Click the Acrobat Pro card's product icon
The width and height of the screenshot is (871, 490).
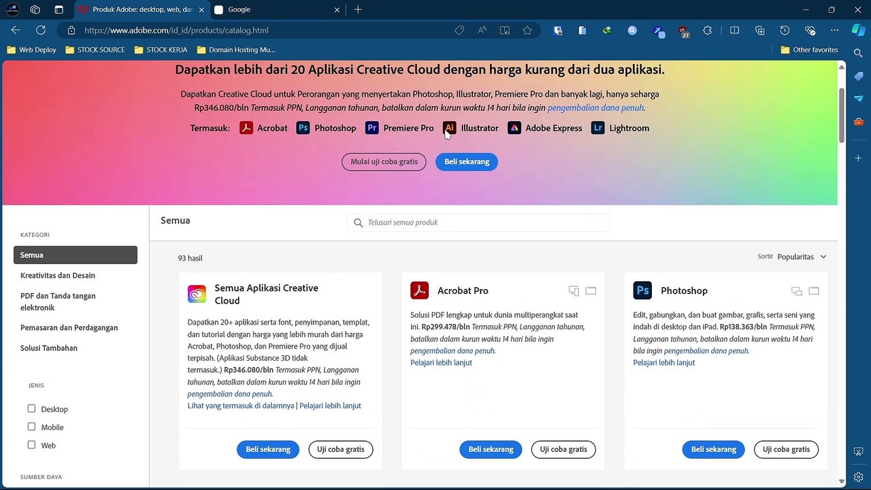tap(419, 291)
